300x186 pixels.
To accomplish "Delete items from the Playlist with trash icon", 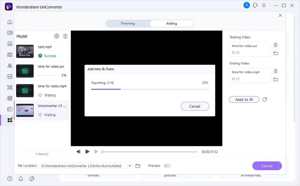I will click(x=65, y=36).
